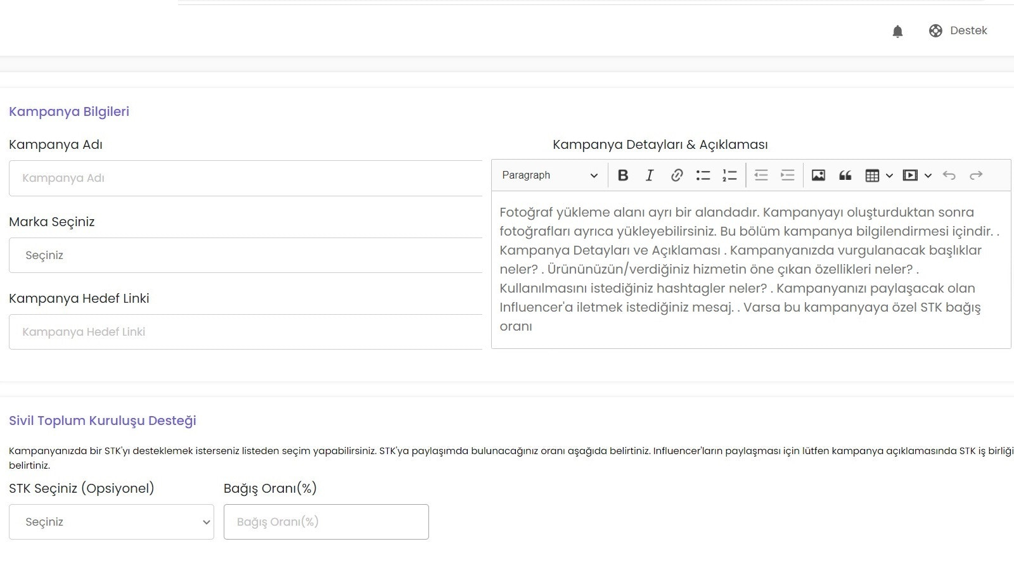This screenshot has width=1014, height=570.
Task: Create a numbered list
Action: tap(729, 175)
